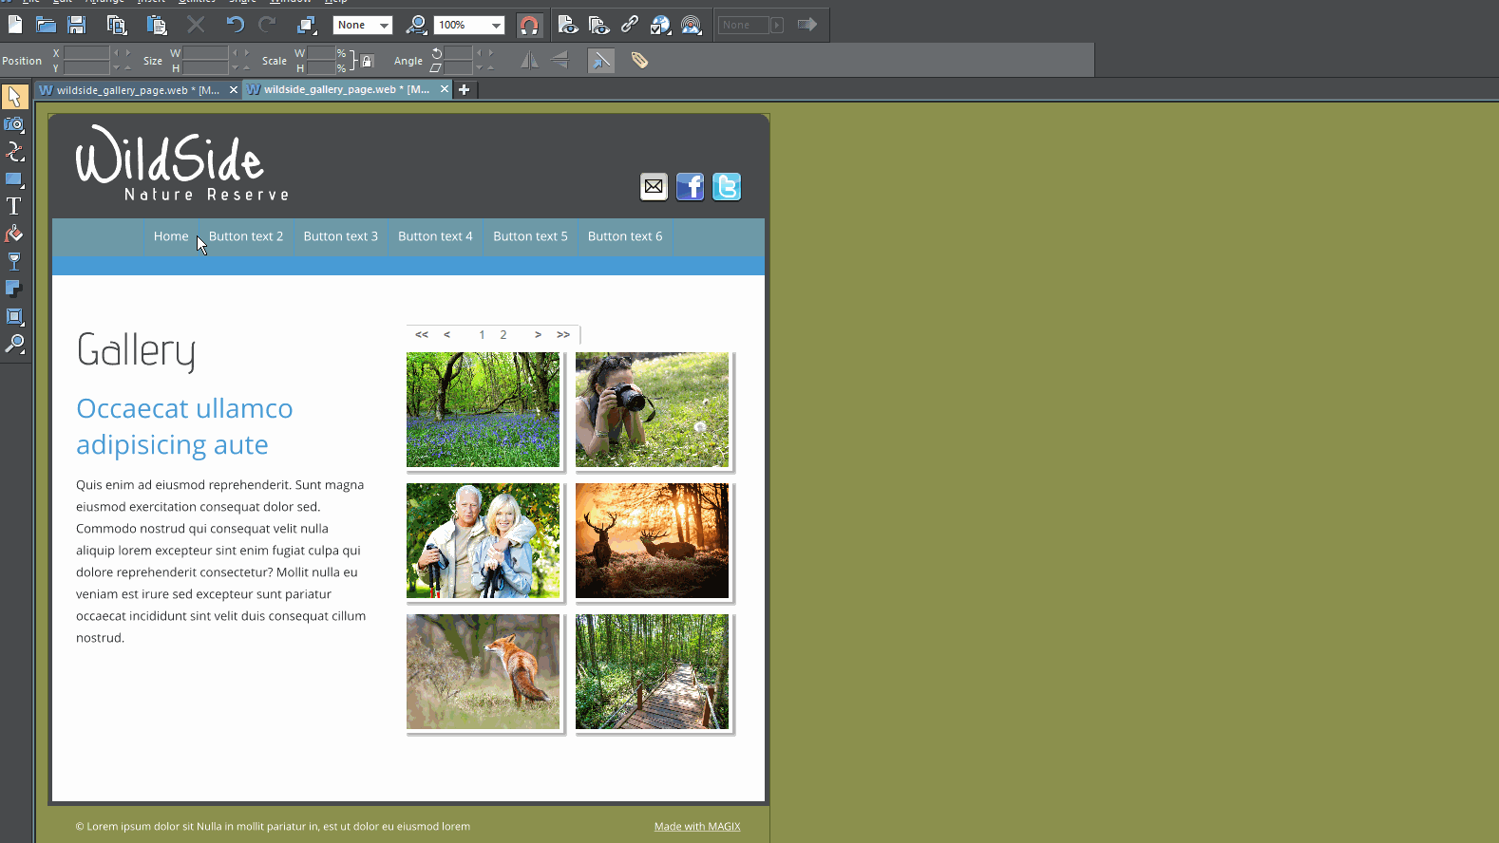This screenshot has height=843, width=1499.
Task: Open a file with folder icon
Action: (46, 25)
